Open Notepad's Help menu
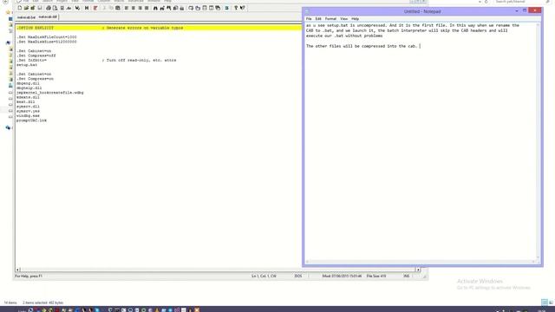The image size is (555, 312). pyautogui.click(x=355, y=19)
